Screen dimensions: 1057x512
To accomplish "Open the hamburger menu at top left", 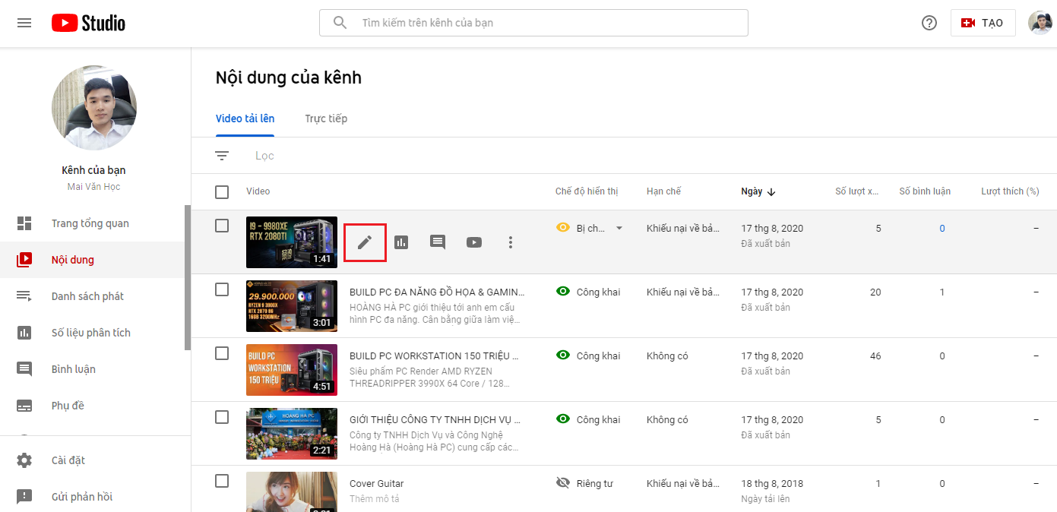I will pyautogui.click(x=24, y=23).
